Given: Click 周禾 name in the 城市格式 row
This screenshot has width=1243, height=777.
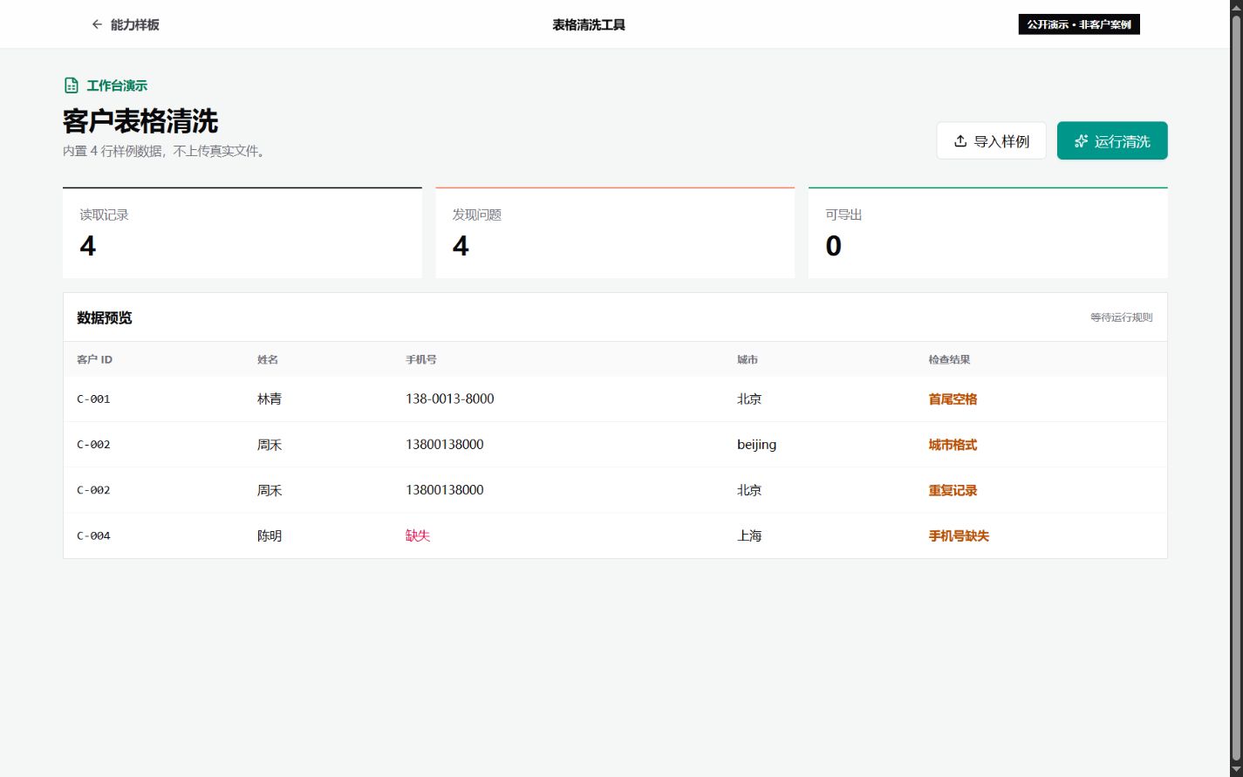Looking at the screenshot, I should coord(270,445).
